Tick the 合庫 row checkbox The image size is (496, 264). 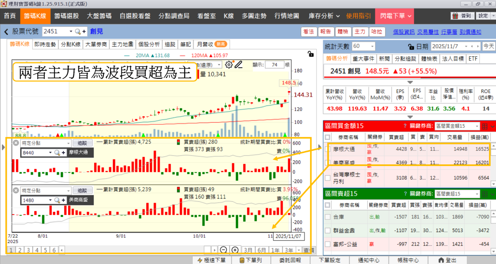328,217
